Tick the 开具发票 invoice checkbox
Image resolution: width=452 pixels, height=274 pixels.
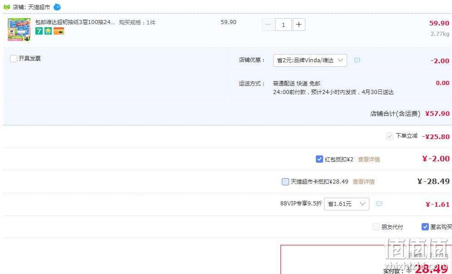pyautogui.click(x=14, y=59)
